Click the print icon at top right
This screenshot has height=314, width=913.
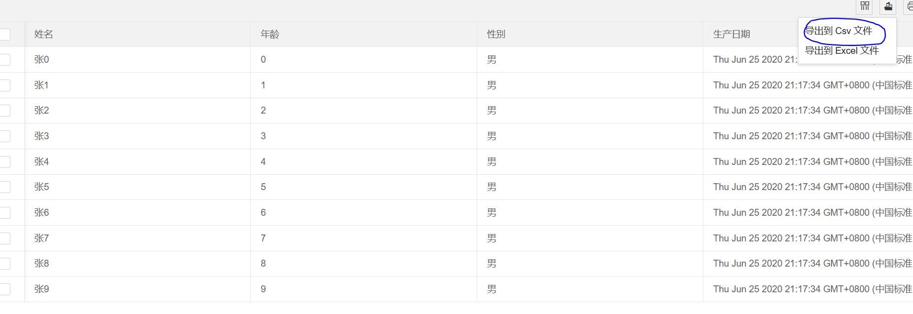(910, 7)
